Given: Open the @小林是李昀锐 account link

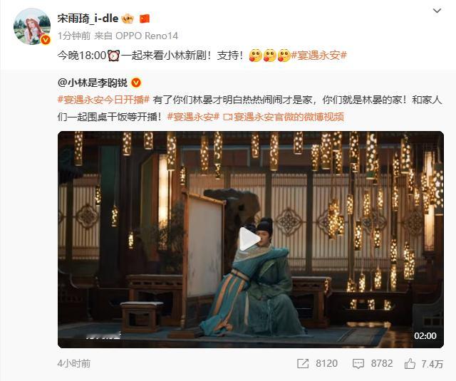Looking at the screenshot, I should pos(93,83).
